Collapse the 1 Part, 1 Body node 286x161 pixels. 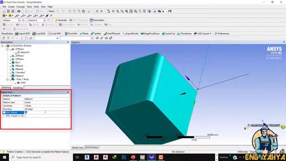click(7, 80)
